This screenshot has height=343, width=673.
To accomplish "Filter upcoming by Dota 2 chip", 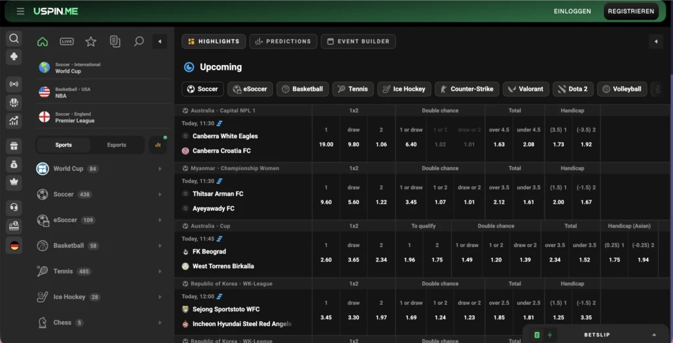I will click(573, 89).
